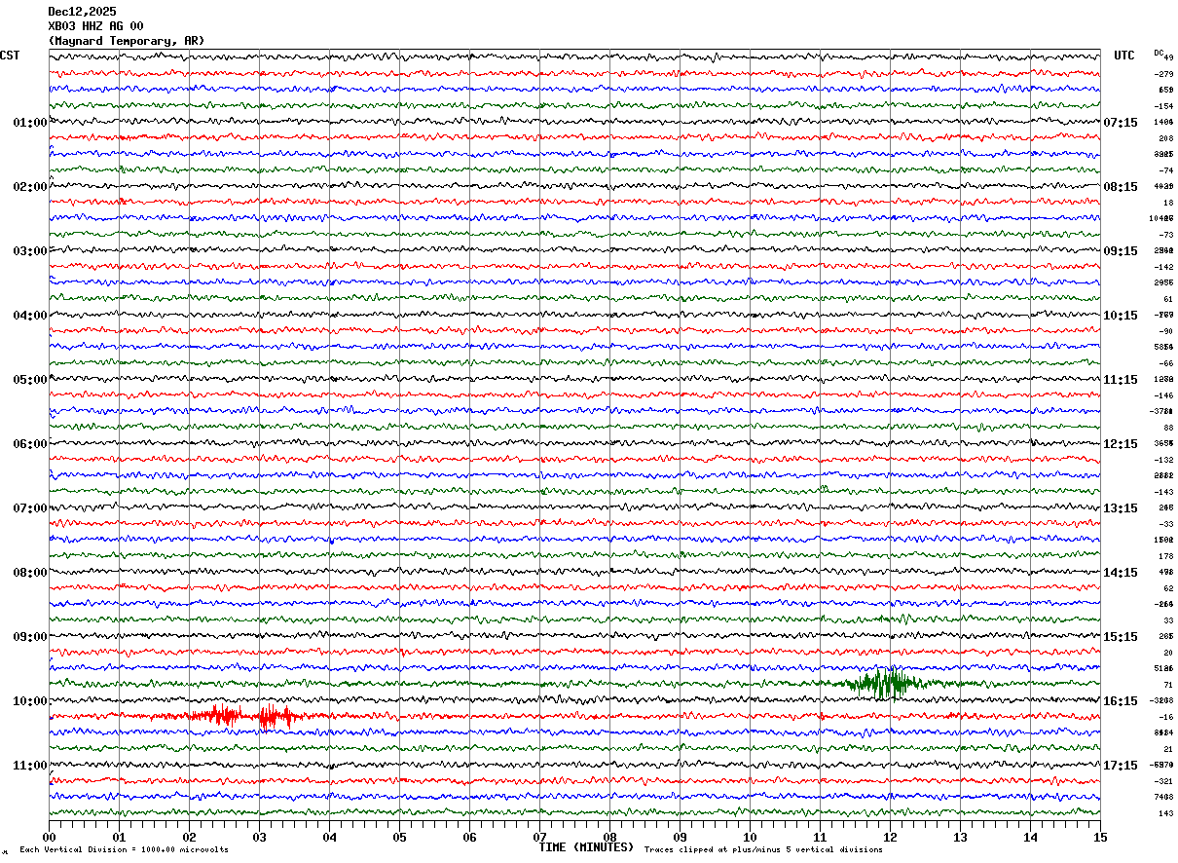Screen dimensions: 1178x863
Task: Select the 09:00 CST time label
Action: (30, 637)
